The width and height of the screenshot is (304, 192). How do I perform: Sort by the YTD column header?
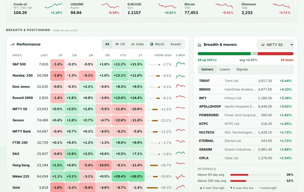click(123, 55)
